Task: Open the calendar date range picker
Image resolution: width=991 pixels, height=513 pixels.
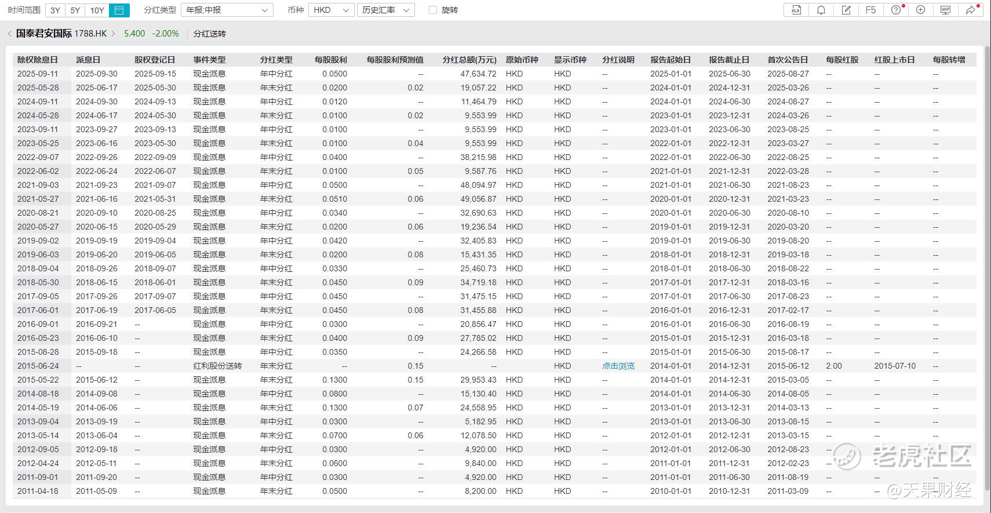Action: click(119, 10)
